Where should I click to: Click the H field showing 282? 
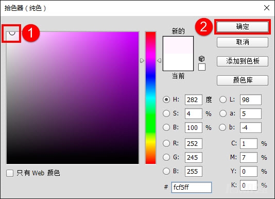[194, 100]
